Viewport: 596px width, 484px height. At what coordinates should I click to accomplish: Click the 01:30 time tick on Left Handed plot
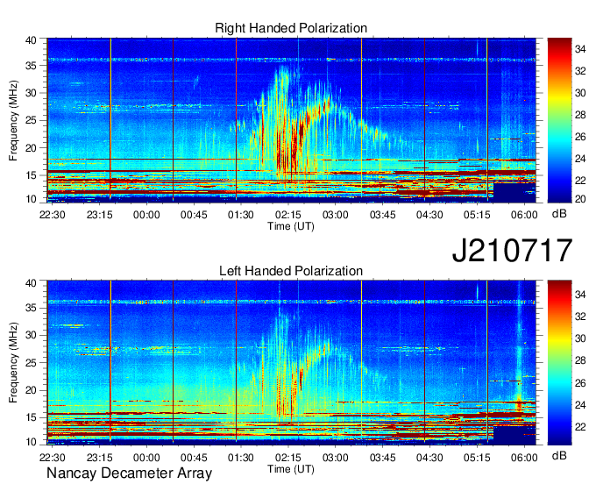241,458
